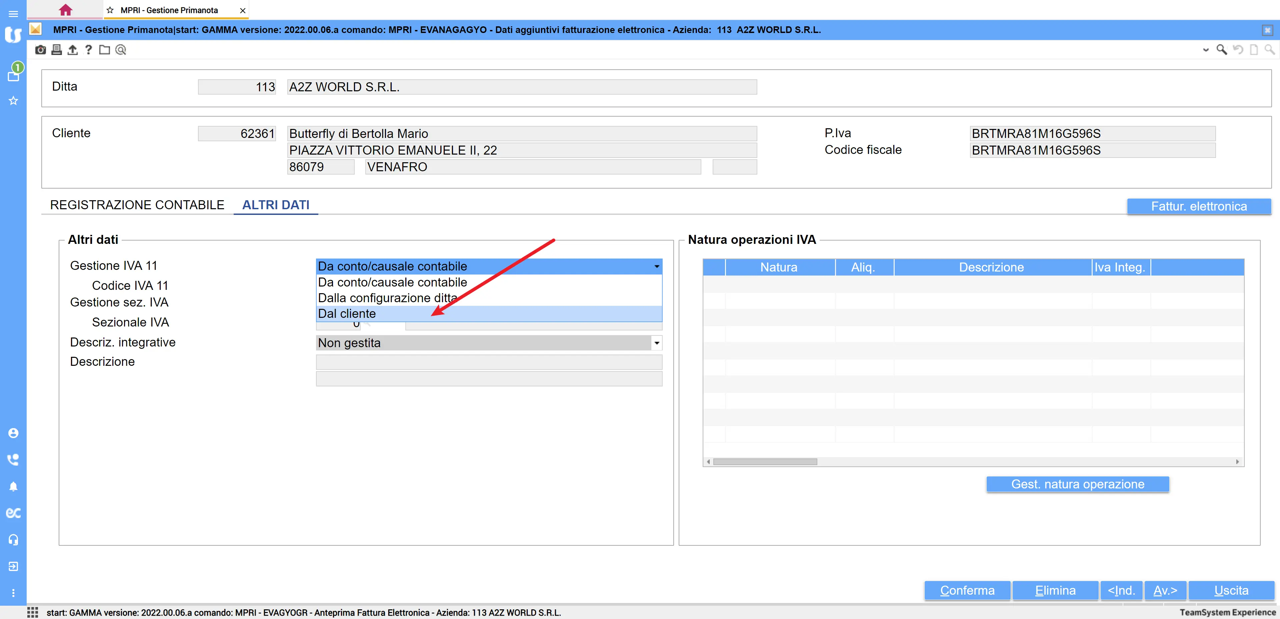Viewport: 1280px width, 619px height.
Task: Click the upload arrow toolbar icon
Action: [73, 50]
